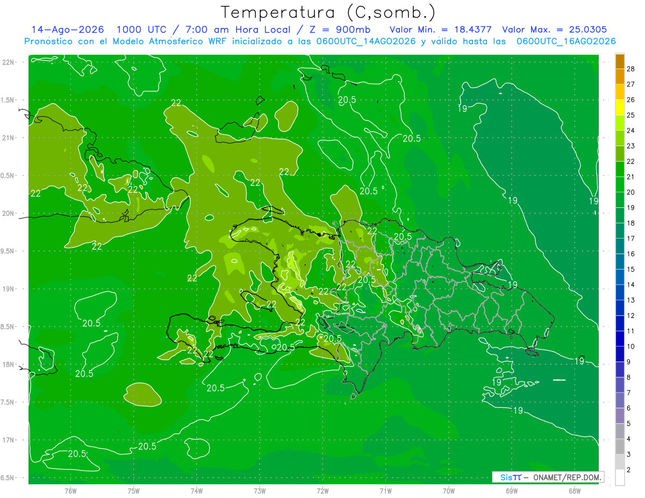Click legend value 7 on color scale
This screenshot has height=498, width=645.
click(x=629, y=393)
